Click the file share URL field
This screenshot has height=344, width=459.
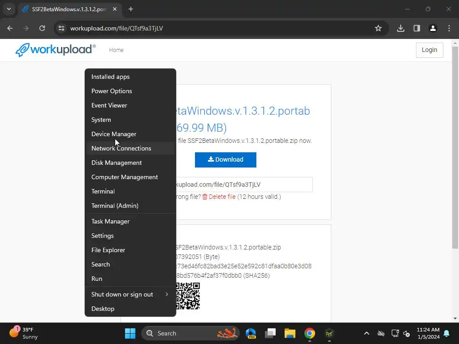[x=244, y=185]
